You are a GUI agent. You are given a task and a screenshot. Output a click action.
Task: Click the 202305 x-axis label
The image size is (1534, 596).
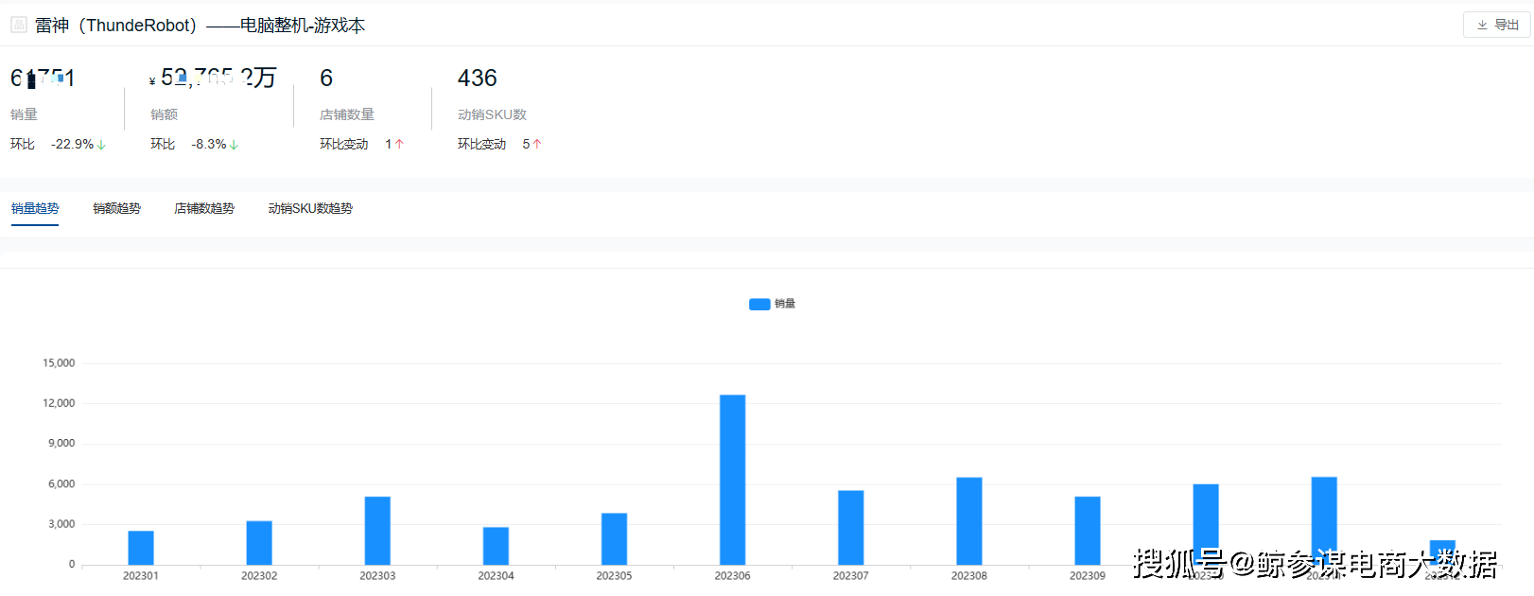pyautogui.click(x=614, y=576)
